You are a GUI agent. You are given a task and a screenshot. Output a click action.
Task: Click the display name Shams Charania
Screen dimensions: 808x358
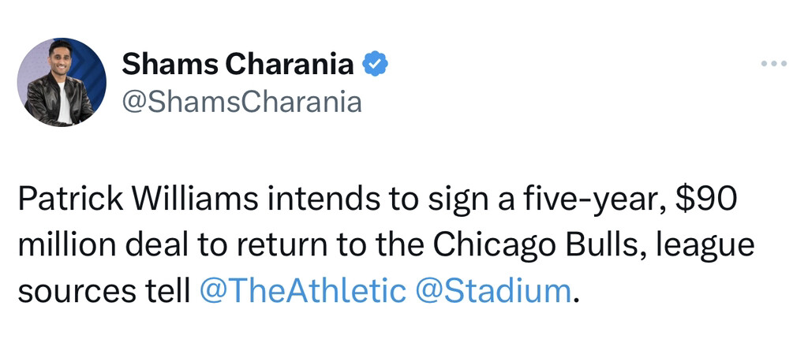(238, 65)
